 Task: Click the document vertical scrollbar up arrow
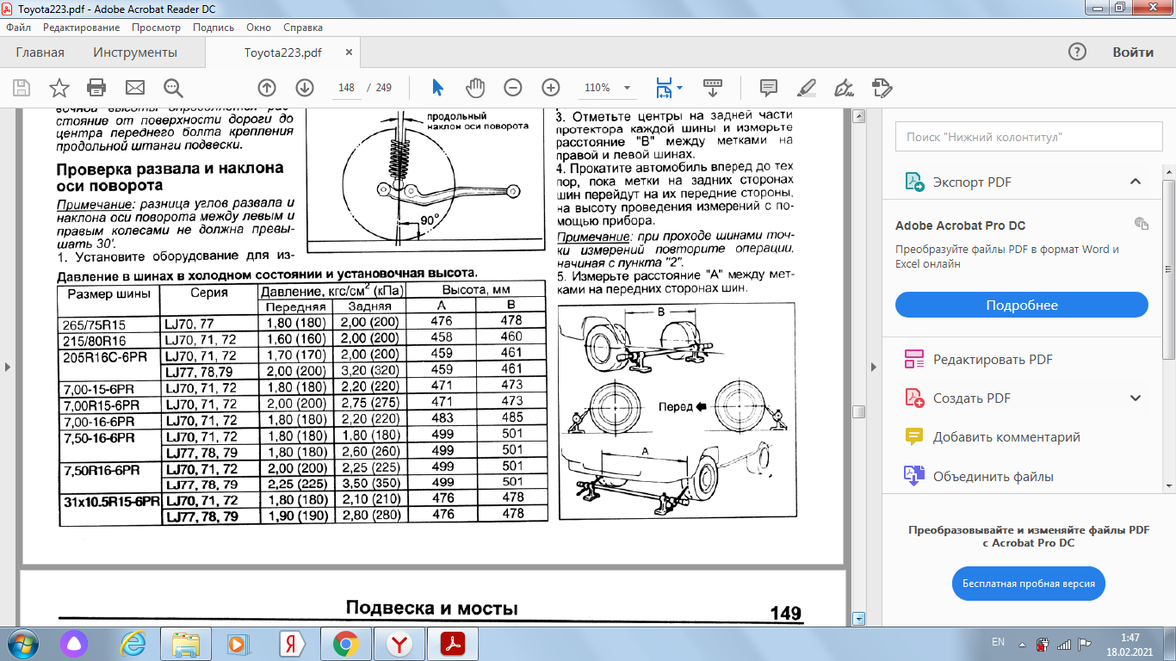[857, 114]
